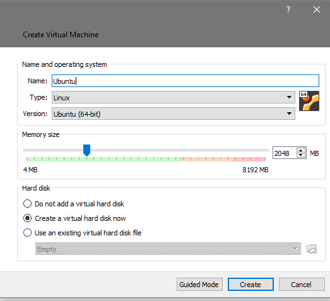
Task: Open the choose virtual hard disk file icon
Action: [x=312, y=249]
